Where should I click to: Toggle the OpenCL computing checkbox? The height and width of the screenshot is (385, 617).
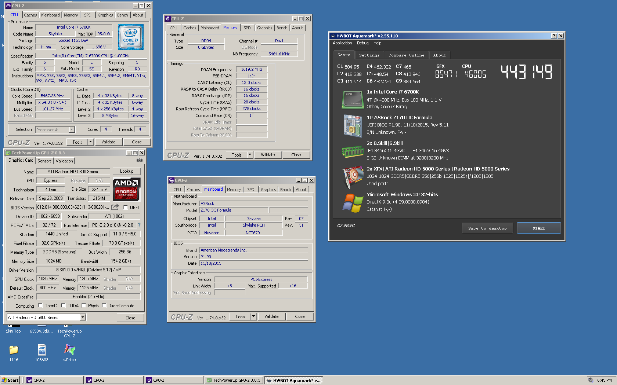click(40, 305)
